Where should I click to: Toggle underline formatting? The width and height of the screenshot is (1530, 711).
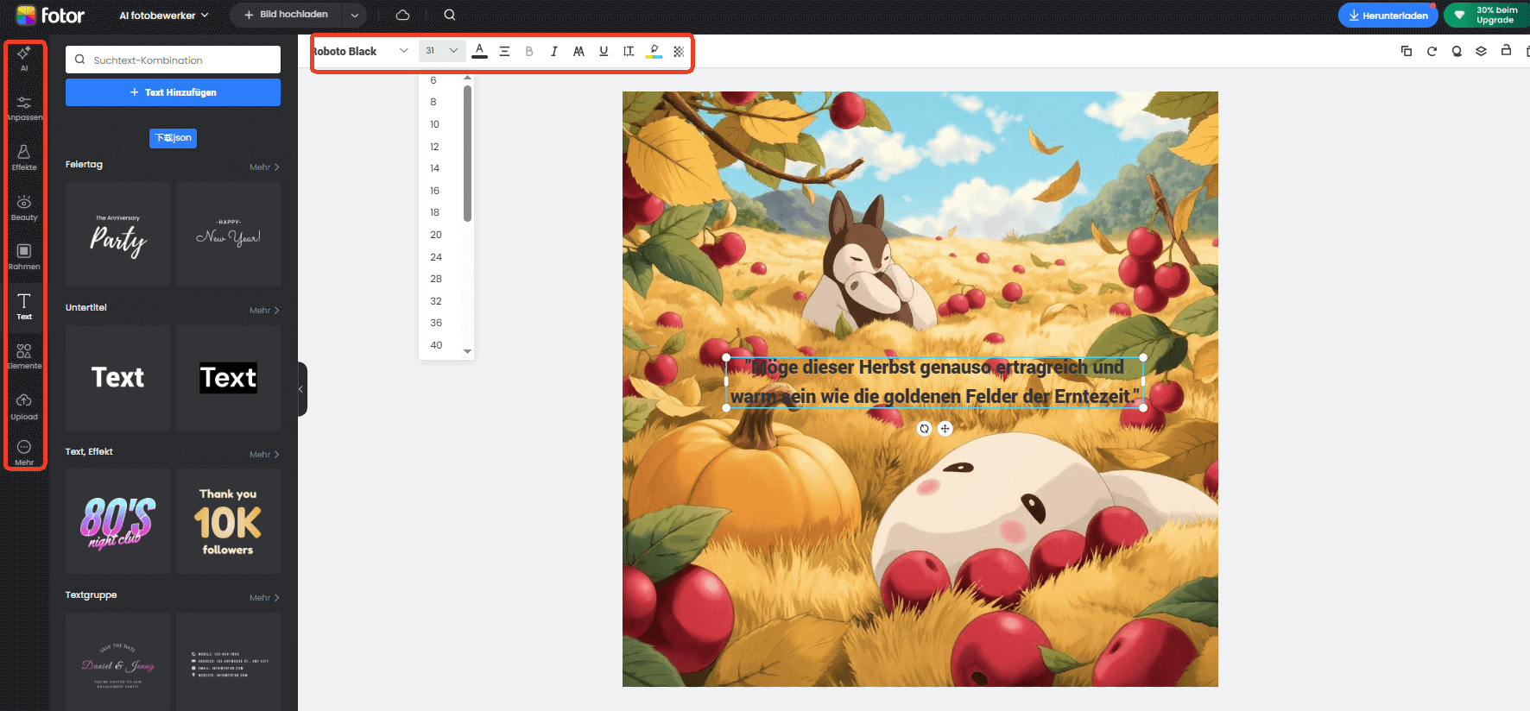[x=604, y=52]
